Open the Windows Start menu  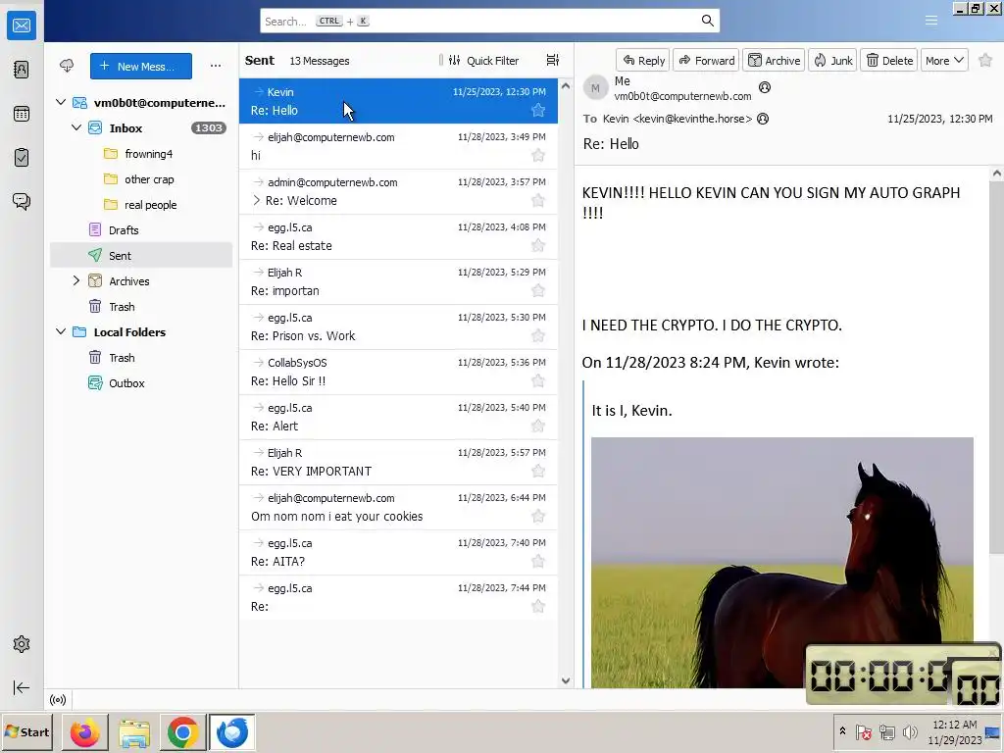point(26,732)
